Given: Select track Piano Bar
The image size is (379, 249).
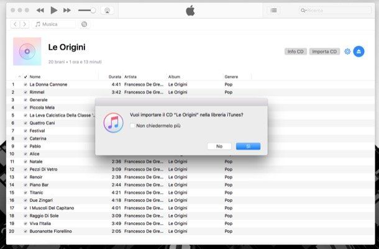Looking at the screenshot, I should [39, 185].
